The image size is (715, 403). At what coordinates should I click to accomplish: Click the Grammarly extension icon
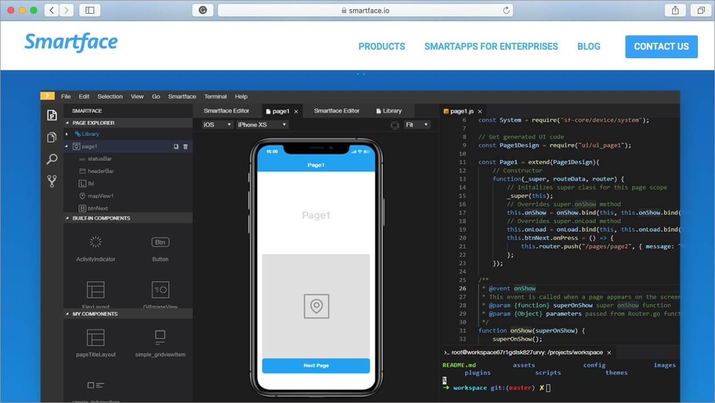point(203,10)
